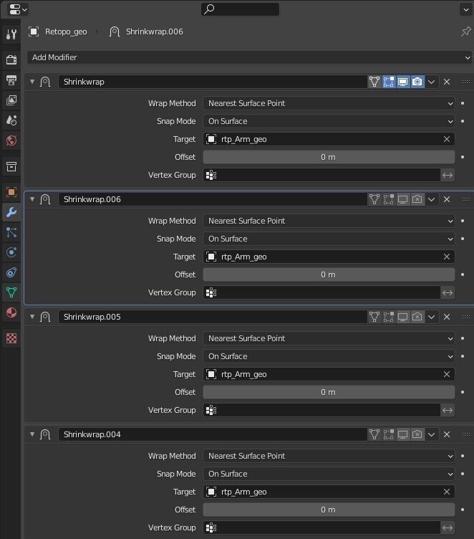The width and height of the screenshot is (474, 539).
Task: Open Wrap Method dropdown of Shrinkwrap.006
Action: coord(329,221)
